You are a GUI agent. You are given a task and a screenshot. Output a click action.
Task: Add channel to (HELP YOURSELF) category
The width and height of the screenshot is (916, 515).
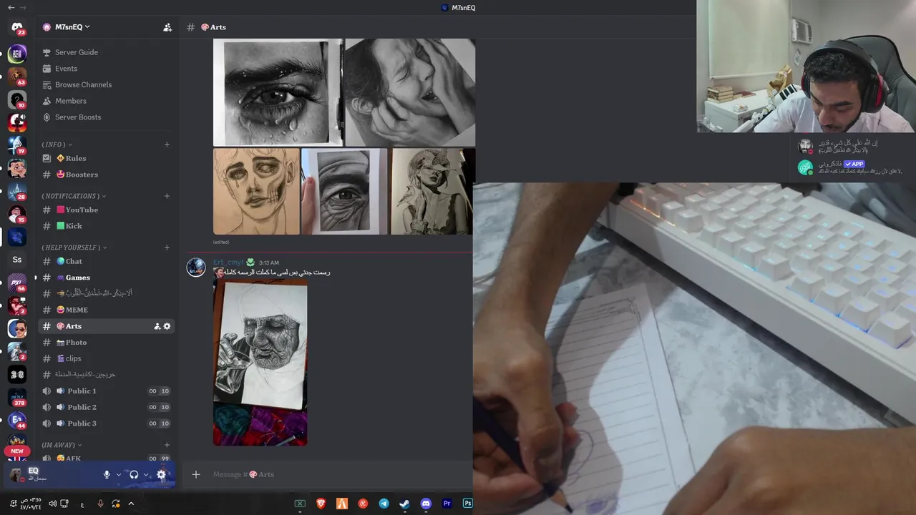pos(167,247)
